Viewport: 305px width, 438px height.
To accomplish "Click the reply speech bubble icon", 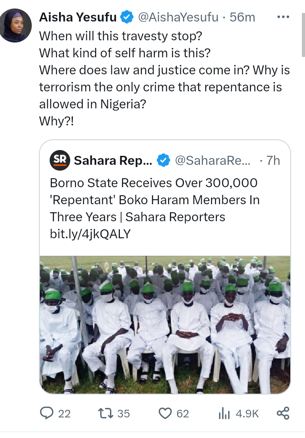I will [47, 413].
